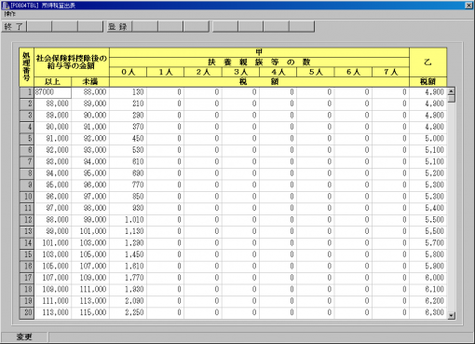This screenshot has width=475, height=344.
Task: Click the blank toolbar button next to 終了
Action: coord(39,27)
